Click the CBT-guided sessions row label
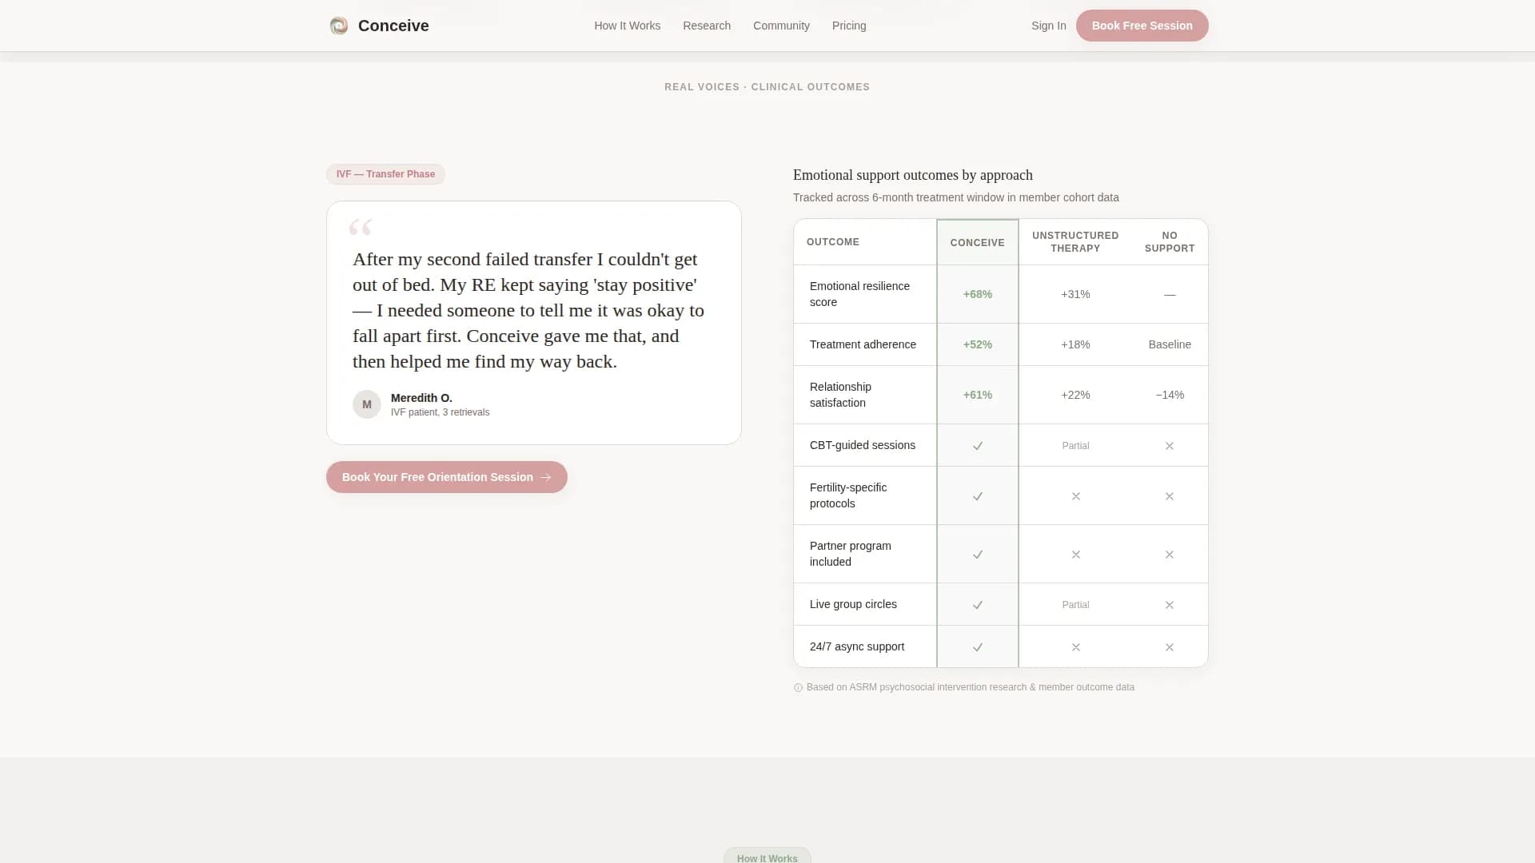This screenshot has height=863, width=1535. click(x=862, y=445)
